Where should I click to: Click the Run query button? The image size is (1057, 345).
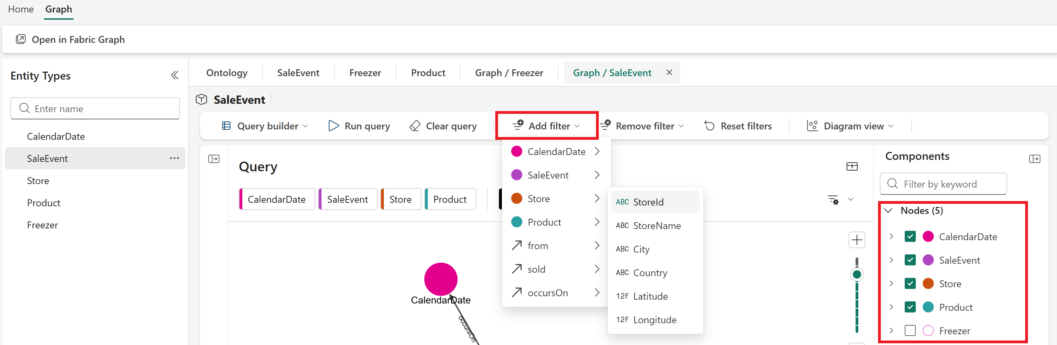360,126
